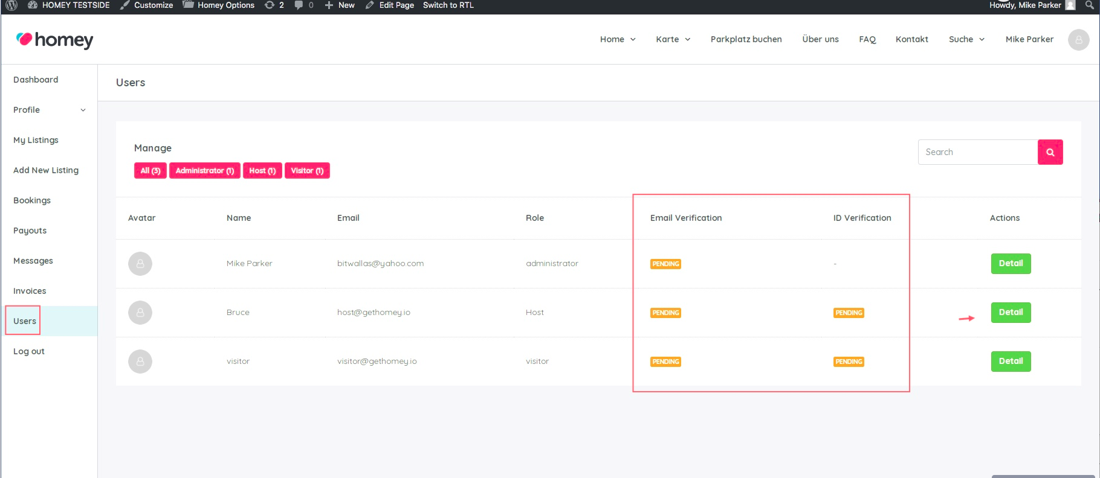Open Detail for visitor user

(x=1011, y=362)
